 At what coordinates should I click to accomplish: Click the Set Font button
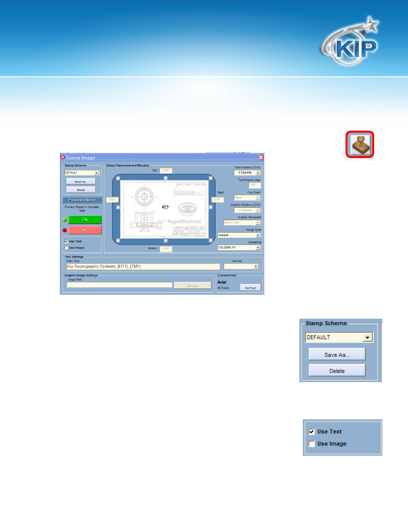(x=250, y=288)
